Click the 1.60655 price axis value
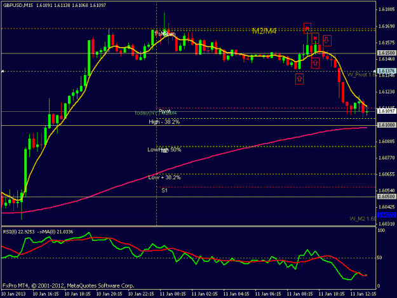Viewport: 397px width, 298px height. [387, 174]
